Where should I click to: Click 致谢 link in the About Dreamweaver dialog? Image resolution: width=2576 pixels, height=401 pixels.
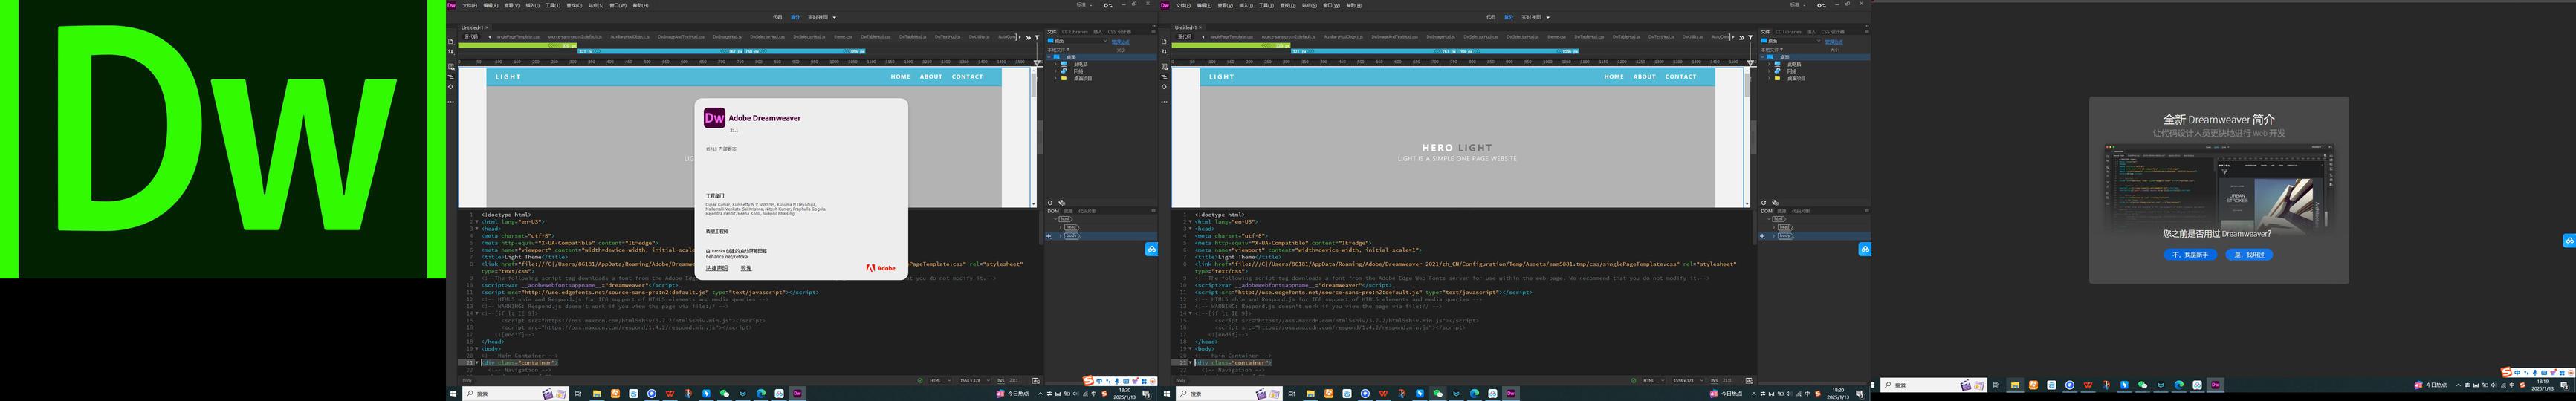pyautogui.click(x=746, y=268)
